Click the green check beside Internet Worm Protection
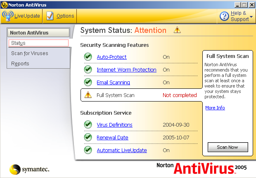 pos(88,69)
